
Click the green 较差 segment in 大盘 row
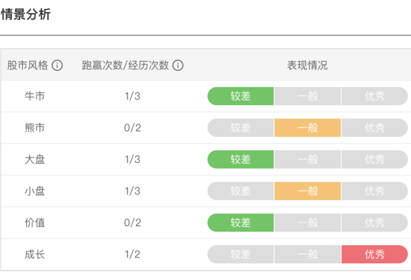[241, 159]
